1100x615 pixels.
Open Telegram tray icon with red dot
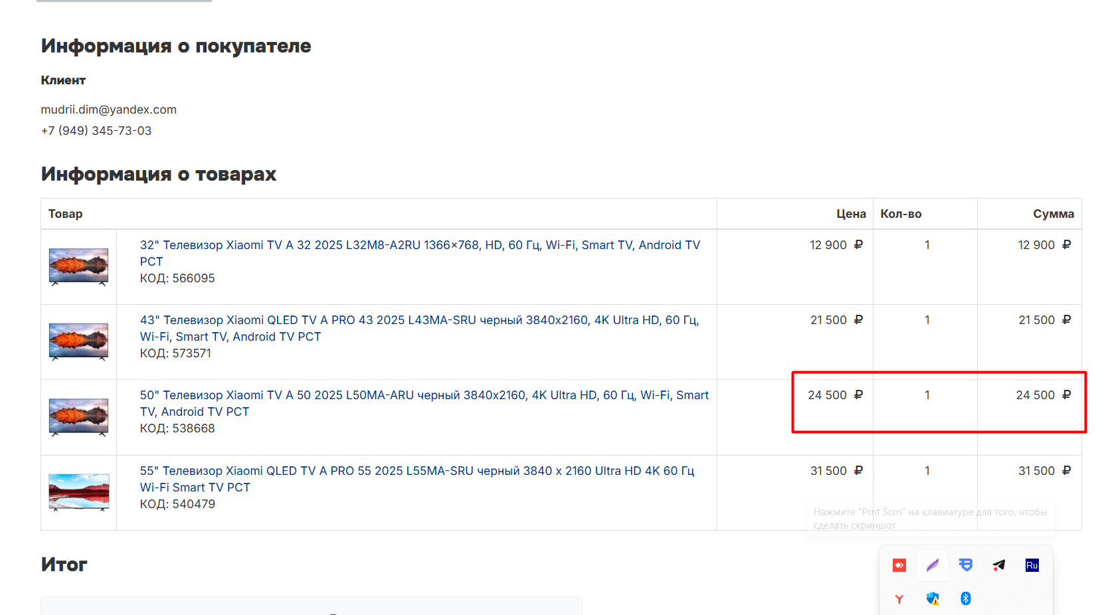(x=999, y=565)
